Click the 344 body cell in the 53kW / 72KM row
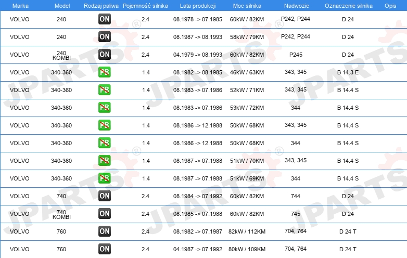Viewport: 407px width, 258px height. (x=296, y=108)
